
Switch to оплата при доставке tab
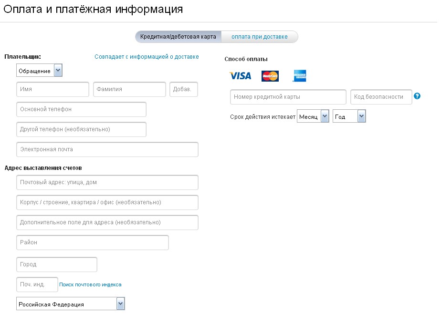pyautogui.click(x=260, y=37)
